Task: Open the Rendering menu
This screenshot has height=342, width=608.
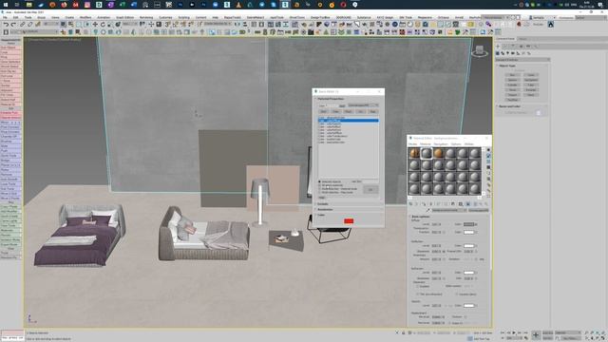Action: click(x=146, y=17)
